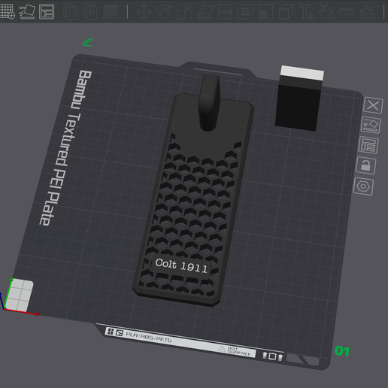Select the black prime tower block
The height and width of the screenshot is (388, 388).
tap(299, 99)
